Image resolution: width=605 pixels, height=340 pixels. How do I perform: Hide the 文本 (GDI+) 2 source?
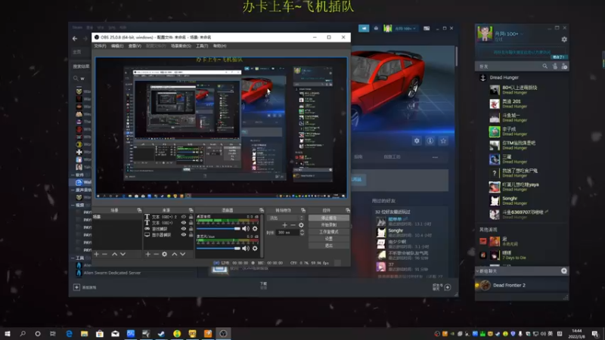tap(184, 217)
